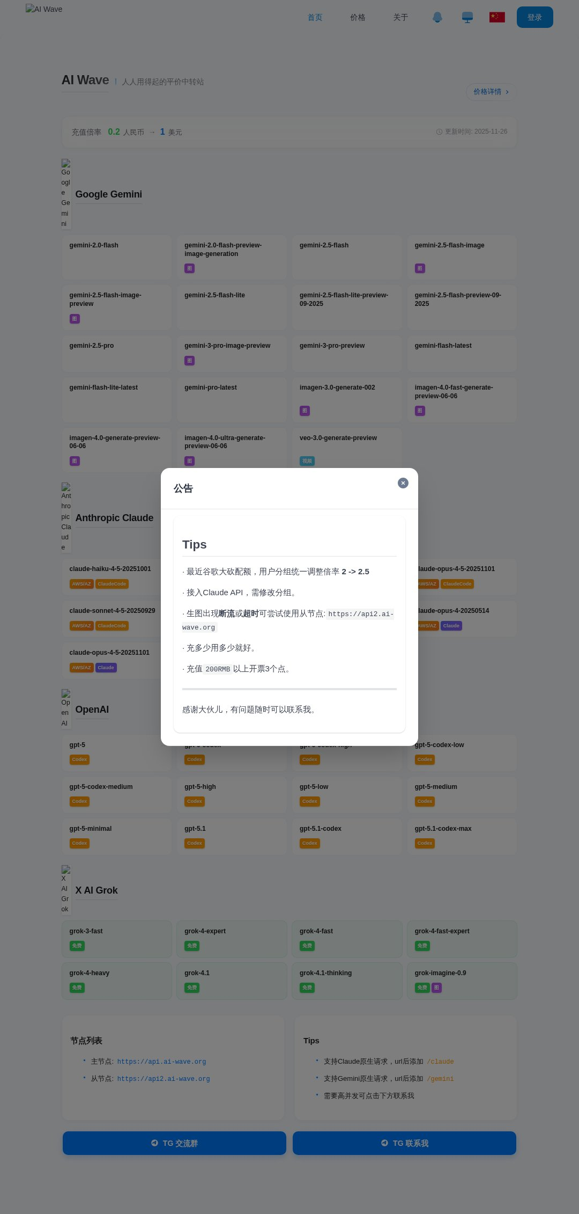Select the gpt-5-minimal model card

pos(117,837)
